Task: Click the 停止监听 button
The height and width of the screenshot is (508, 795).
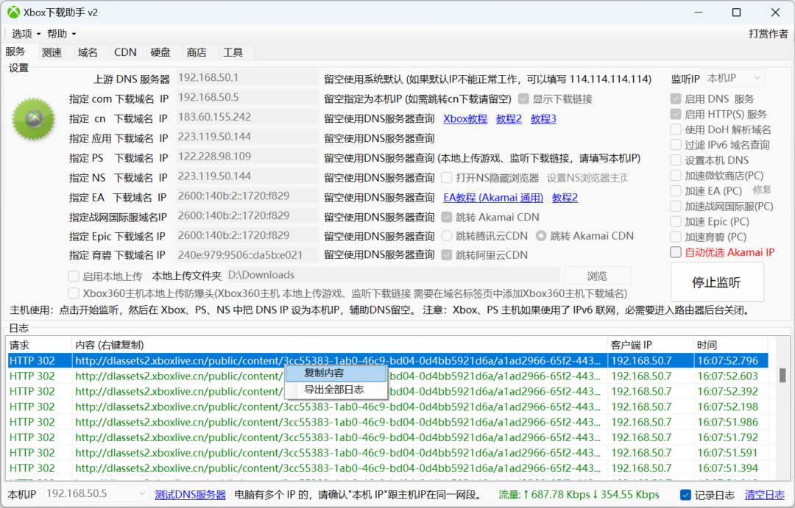Action: (716, 282)
